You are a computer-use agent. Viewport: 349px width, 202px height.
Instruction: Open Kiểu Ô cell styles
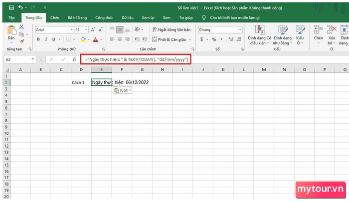pos(300,35)
